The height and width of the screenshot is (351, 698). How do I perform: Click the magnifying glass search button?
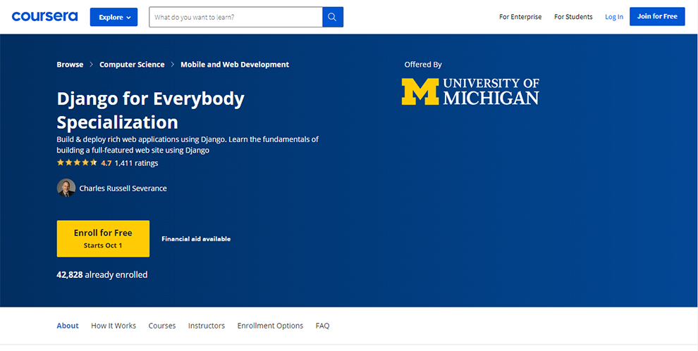[x=333, y=17]
